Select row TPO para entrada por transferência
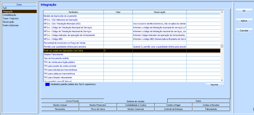 pos(132,70)
